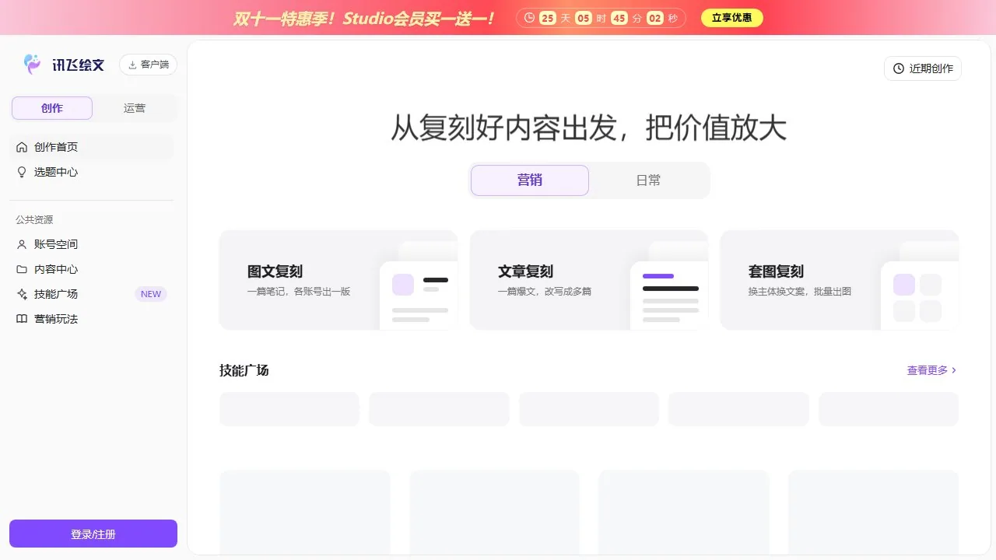Go to 内容中心
The image size is (996, 560).
click(x=92, y=269)
